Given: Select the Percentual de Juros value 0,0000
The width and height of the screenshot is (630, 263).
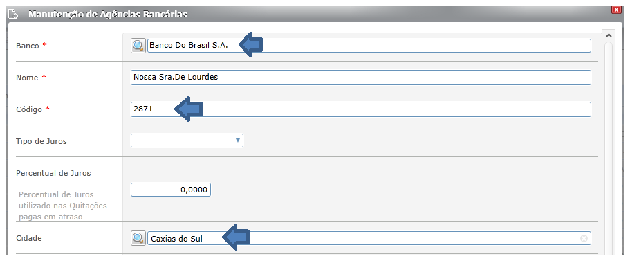Looking at the screenshot, I should point(171,190).
